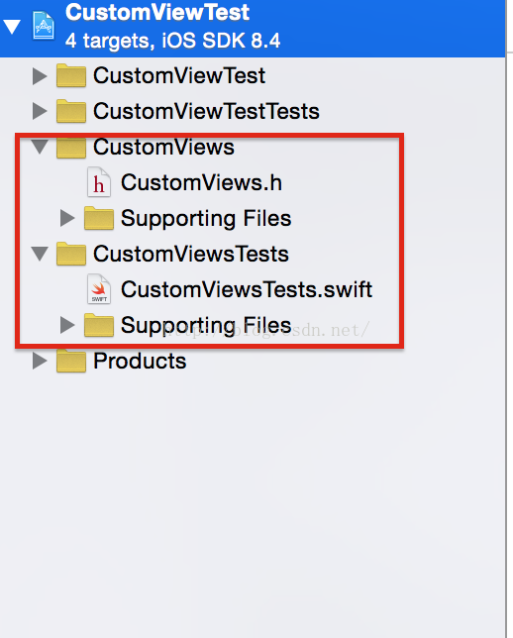The width and height of the screenshot is (513, 638).
Task: Click the CustomViews group folder icon
Action: coord(71,147)
